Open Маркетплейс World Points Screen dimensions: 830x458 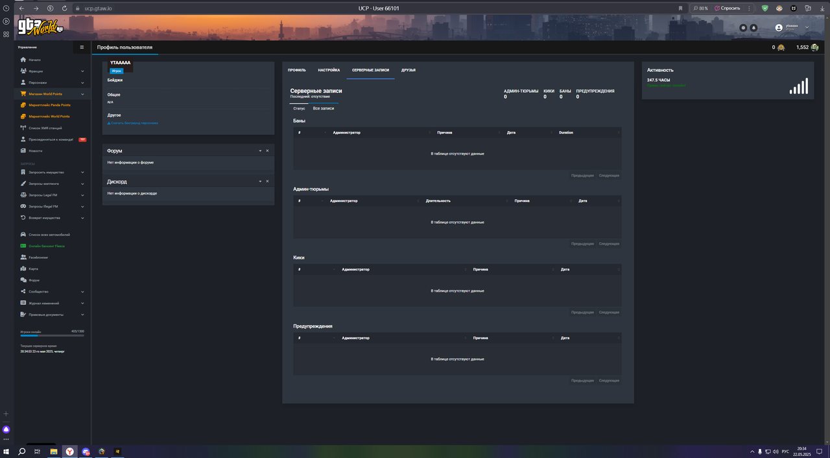tap(49, 117)
